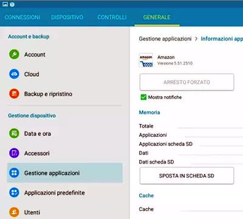Tap the Backup e ripristino icon
Image resolution: width=243 pixels, height=219 pixels.
pyautogui.click(x=14, y=94)
